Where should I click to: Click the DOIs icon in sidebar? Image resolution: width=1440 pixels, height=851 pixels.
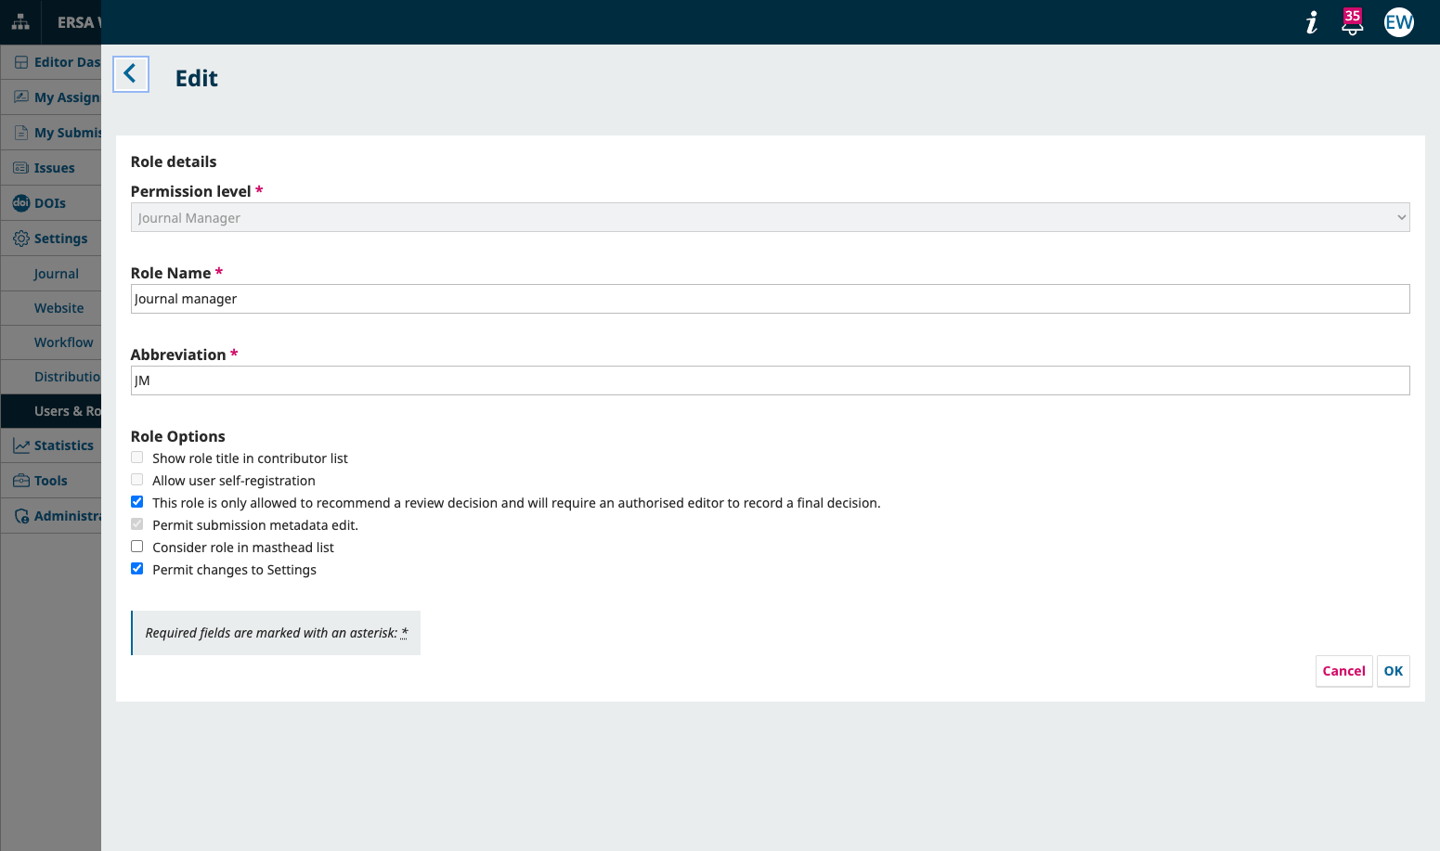pos(20,203)
